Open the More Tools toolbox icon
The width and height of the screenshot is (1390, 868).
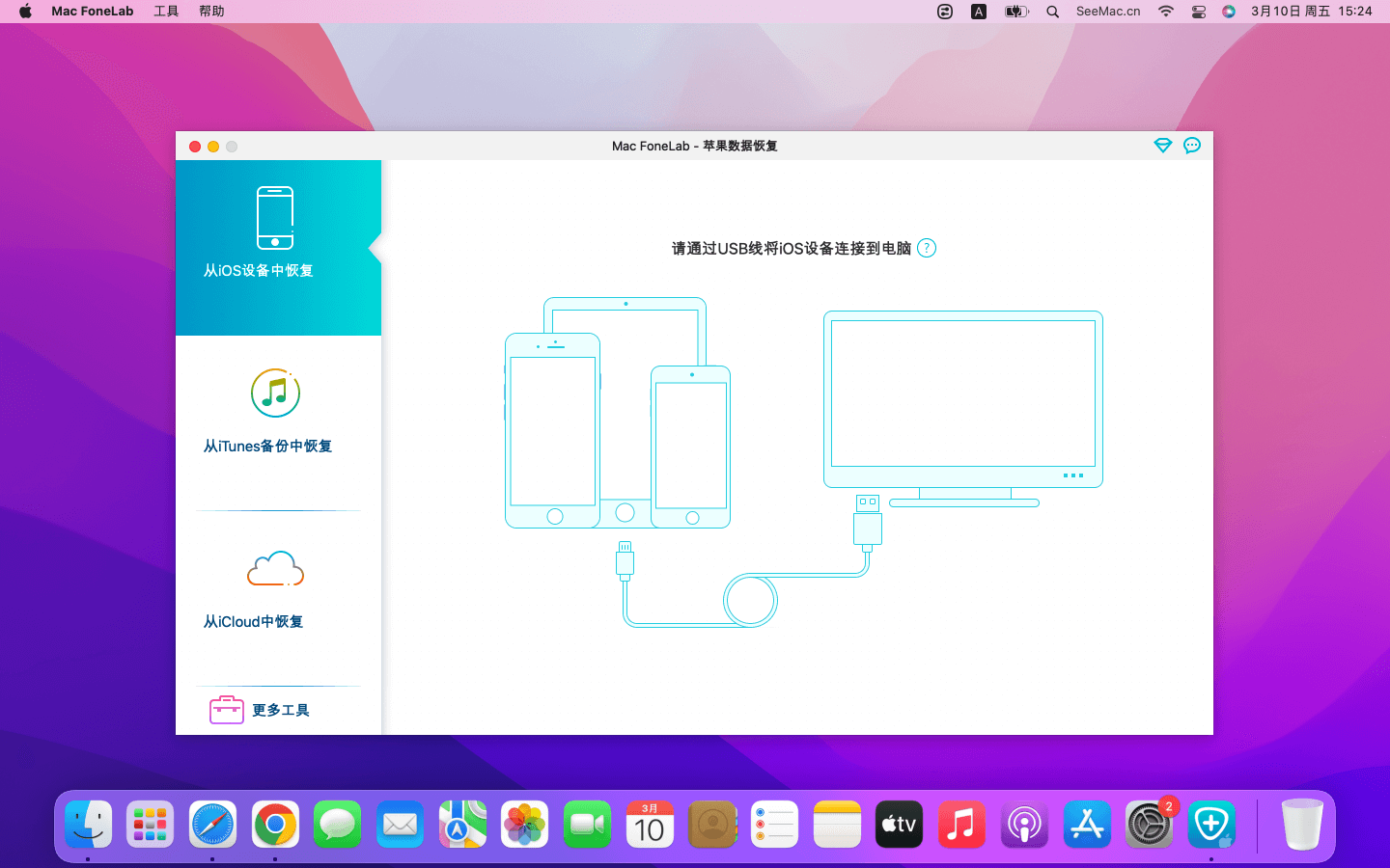tap(227, 710)
